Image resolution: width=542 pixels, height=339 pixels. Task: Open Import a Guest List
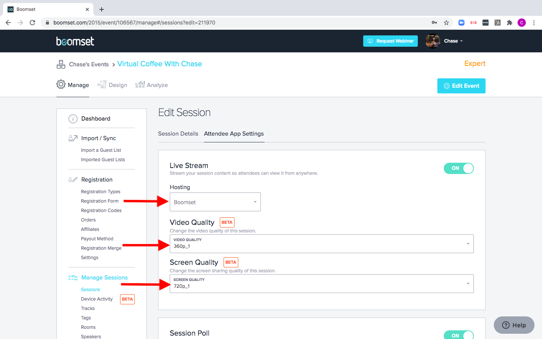click(x=101, y=150)
